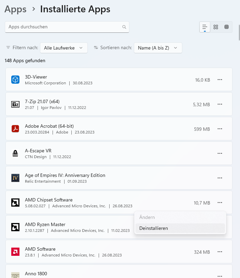Open more options for Anno 1800
Image resolution: width=240 pixels, height=278 pixels.
tap(220, 276)
